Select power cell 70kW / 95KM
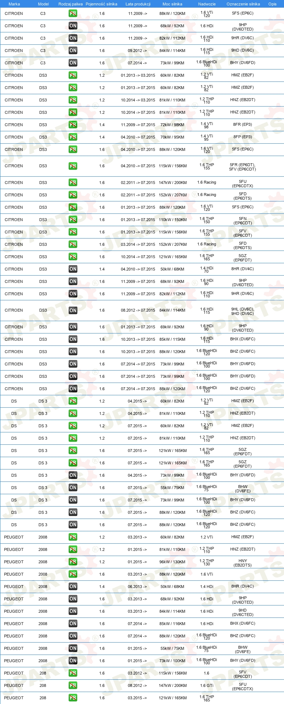This screenshot has width=284, height=704. 173,137
